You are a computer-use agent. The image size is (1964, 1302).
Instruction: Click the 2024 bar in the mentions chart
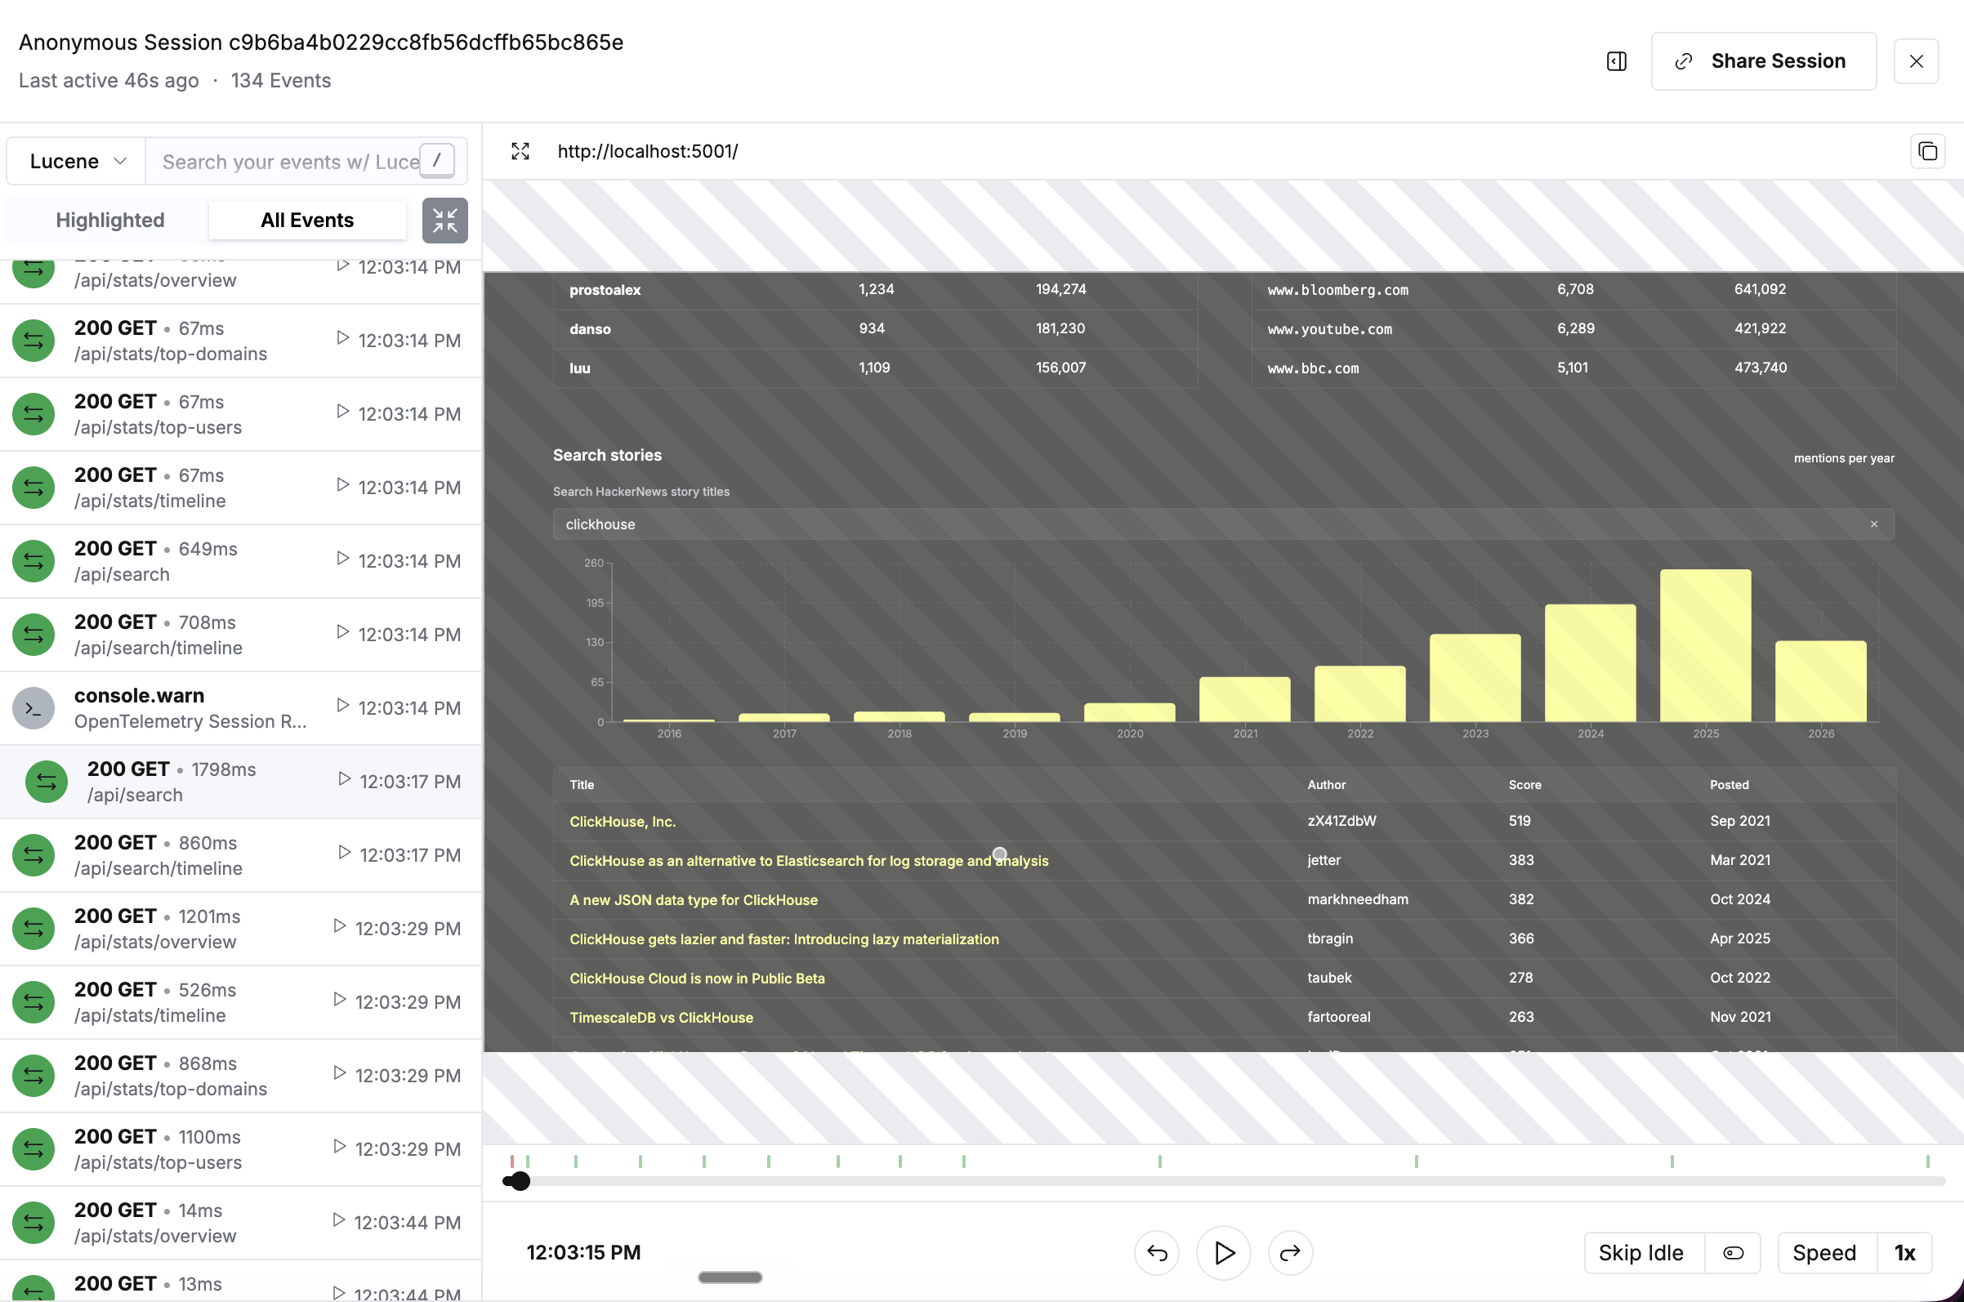(1590, 662)
